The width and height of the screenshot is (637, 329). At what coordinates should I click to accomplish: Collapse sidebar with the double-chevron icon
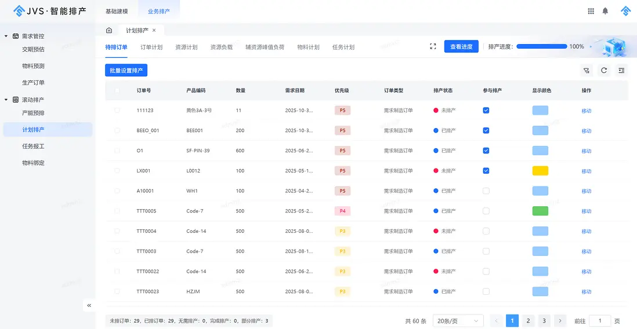[x=89, y=305]
